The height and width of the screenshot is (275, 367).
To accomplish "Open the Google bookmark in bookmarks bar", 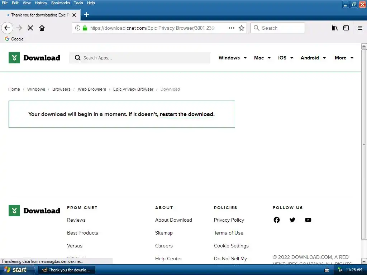I will click(x=14, y=39).
